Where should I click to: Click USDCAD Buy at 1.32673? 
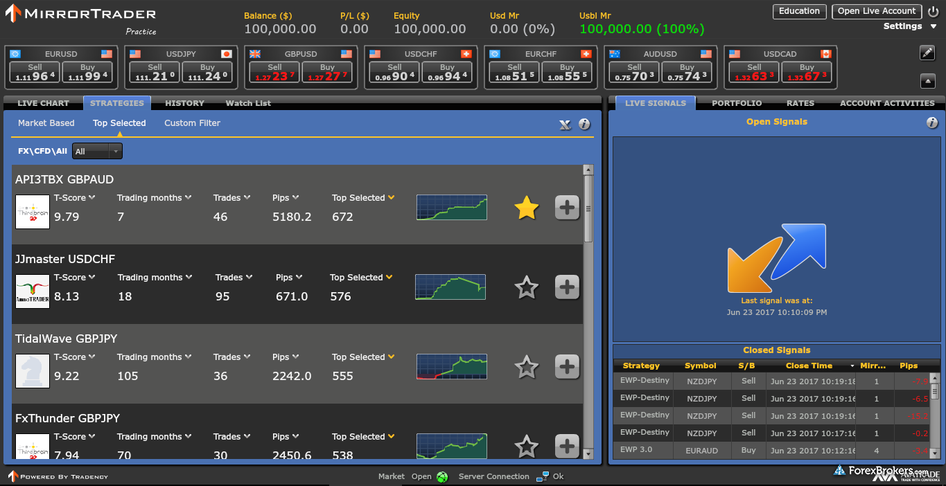point(807,72)
